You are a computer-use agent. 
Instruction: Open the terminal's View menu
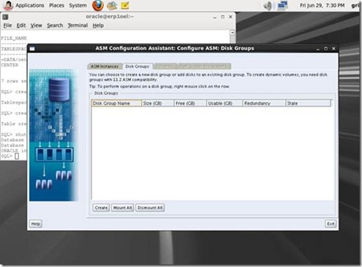pyautogui.click(x=36, y=25)
